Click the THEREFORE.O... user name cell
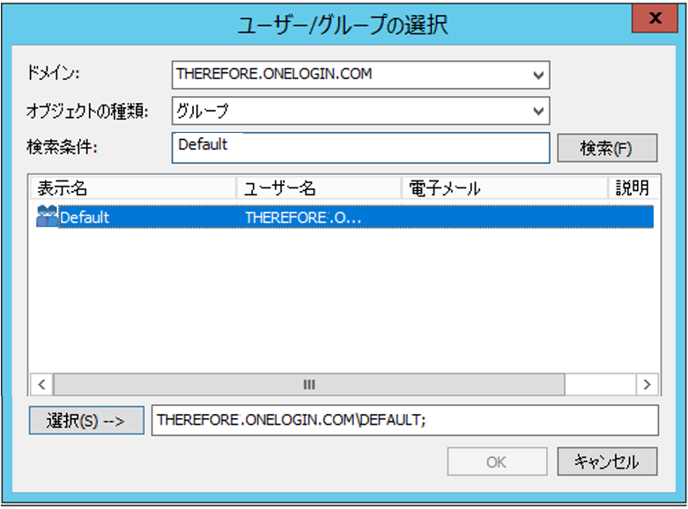The image size is (688, 509). pyautogui.click(x=303, y=218)
